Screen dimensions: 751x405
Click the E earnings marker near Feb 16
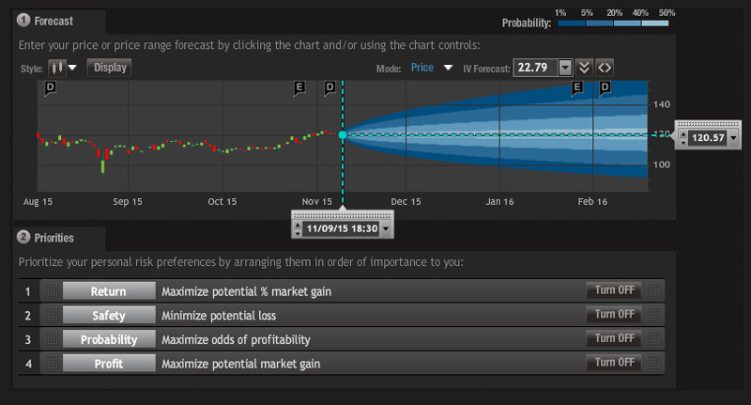pyautogui.click(x=577, y=87)
